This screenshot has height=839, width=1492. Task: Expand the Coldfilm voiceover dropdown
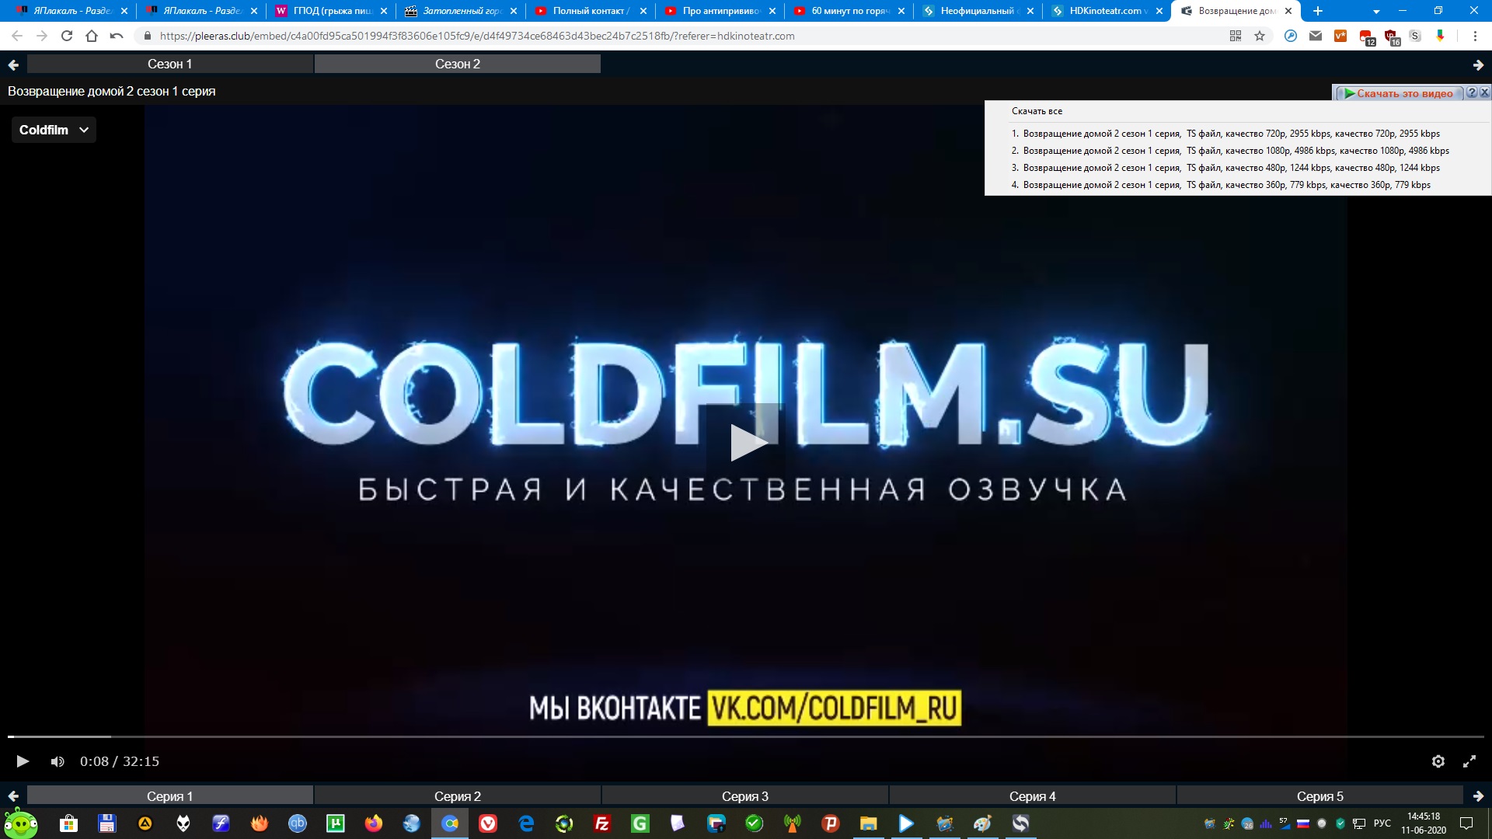click(54, 130)
